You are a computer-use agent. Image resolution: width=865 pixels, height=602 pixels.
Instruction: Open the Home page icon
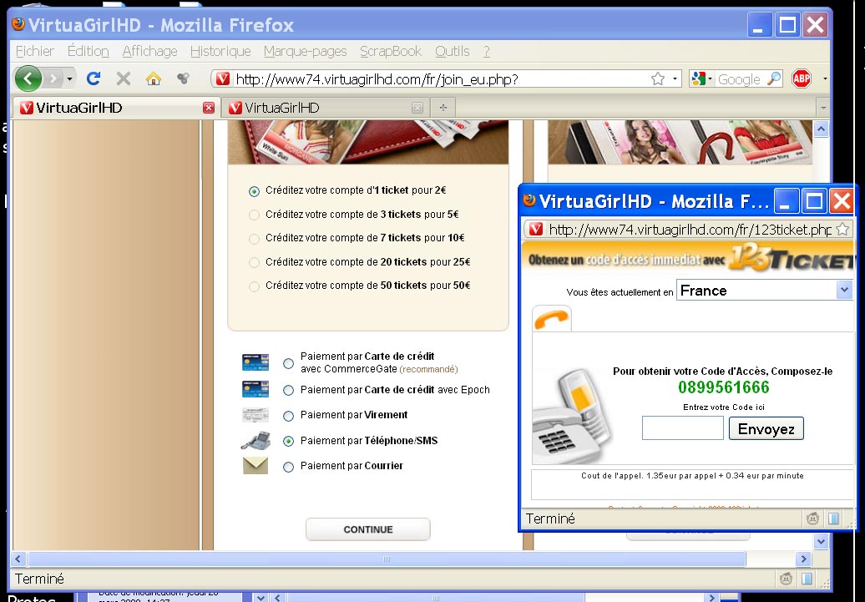154,79
